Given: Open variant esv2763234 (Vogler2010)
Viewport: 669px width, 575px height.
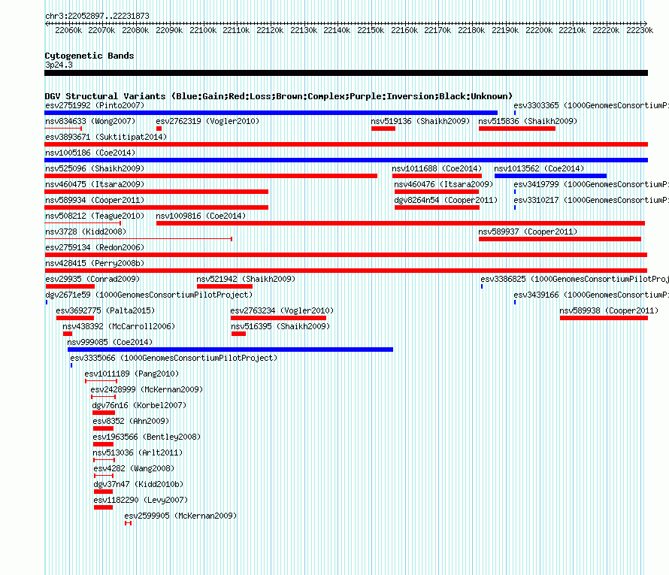Looking at the screenshot, I should 282,310.
